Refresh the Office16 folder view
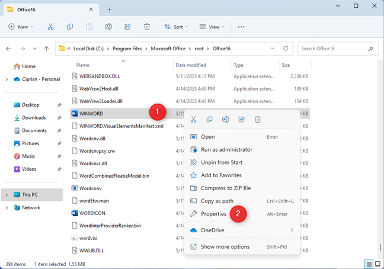384x269 pixels. pyautogui.click(x=286, y=49)
